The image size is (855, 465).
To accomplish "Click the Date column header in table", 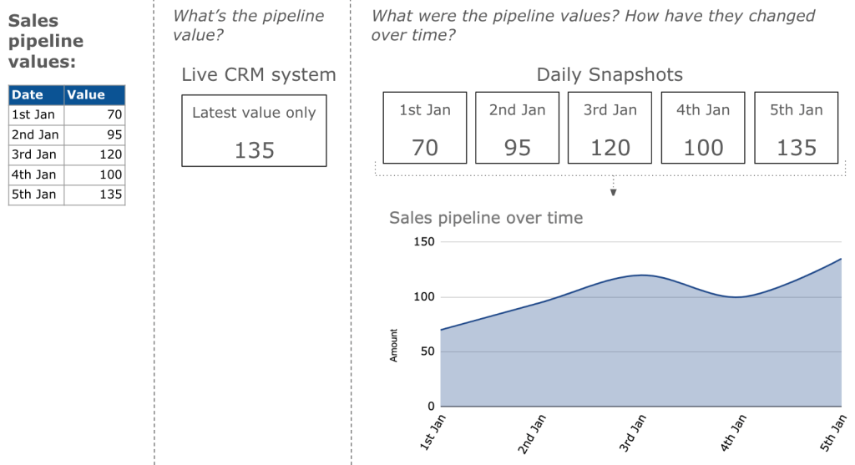I will click(x=36, y=95).
